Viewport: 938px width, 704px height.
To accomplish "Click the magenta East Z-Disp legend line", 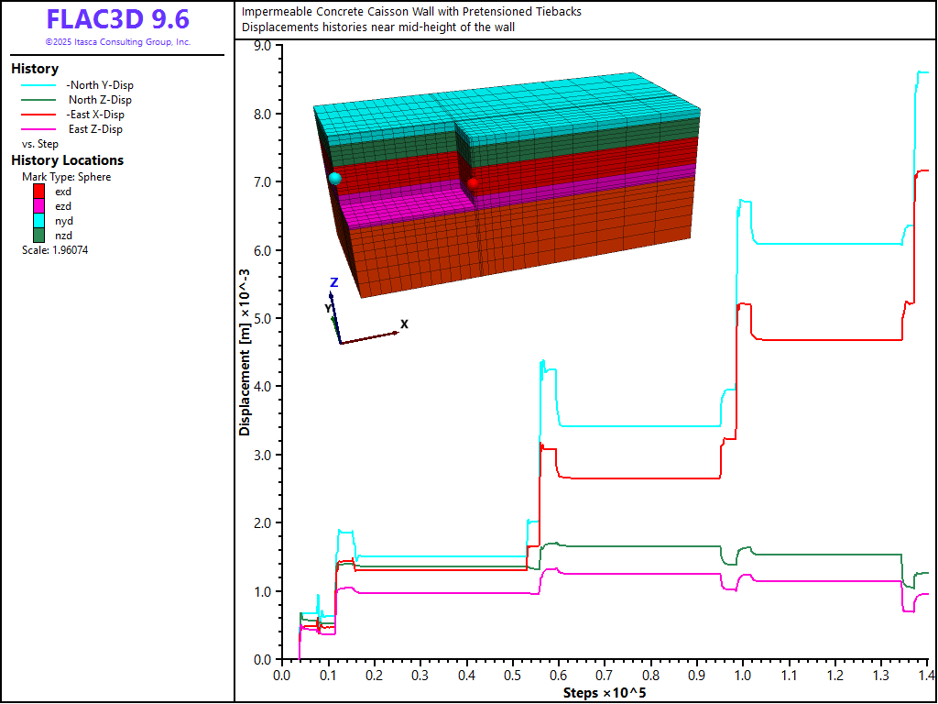I will [40, 129].
